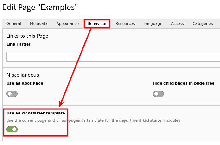Switch to the Access tab
The image size is (220, 145).
tap(177, 24)
